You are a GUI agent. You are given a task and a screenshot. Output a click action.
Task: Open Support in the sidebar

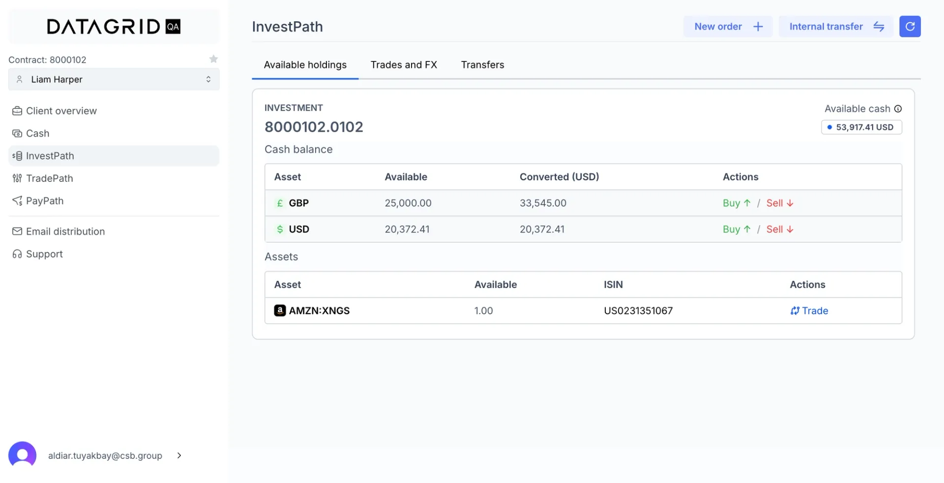[x=114, y=254]
